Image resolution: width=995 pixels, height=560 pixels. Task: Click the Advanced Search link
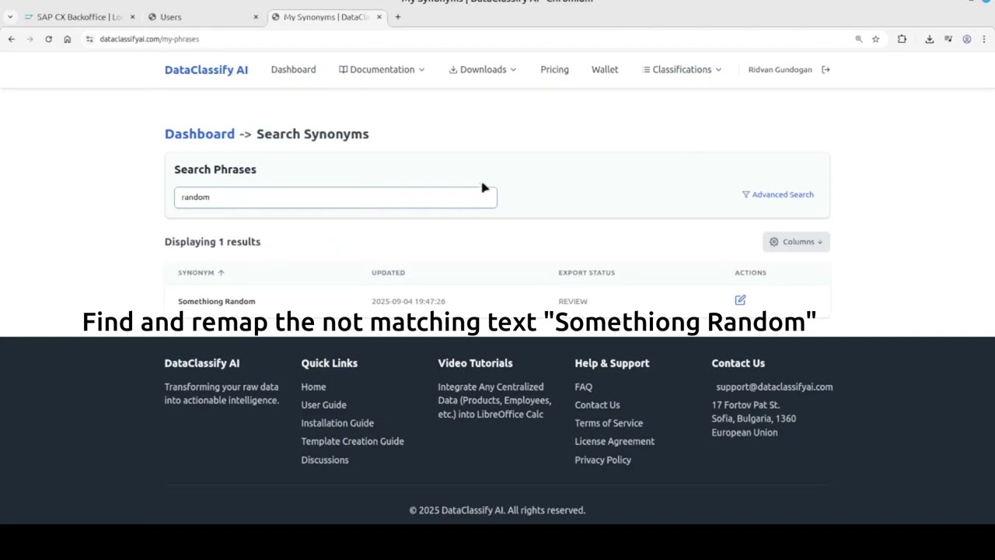(777, 194)
